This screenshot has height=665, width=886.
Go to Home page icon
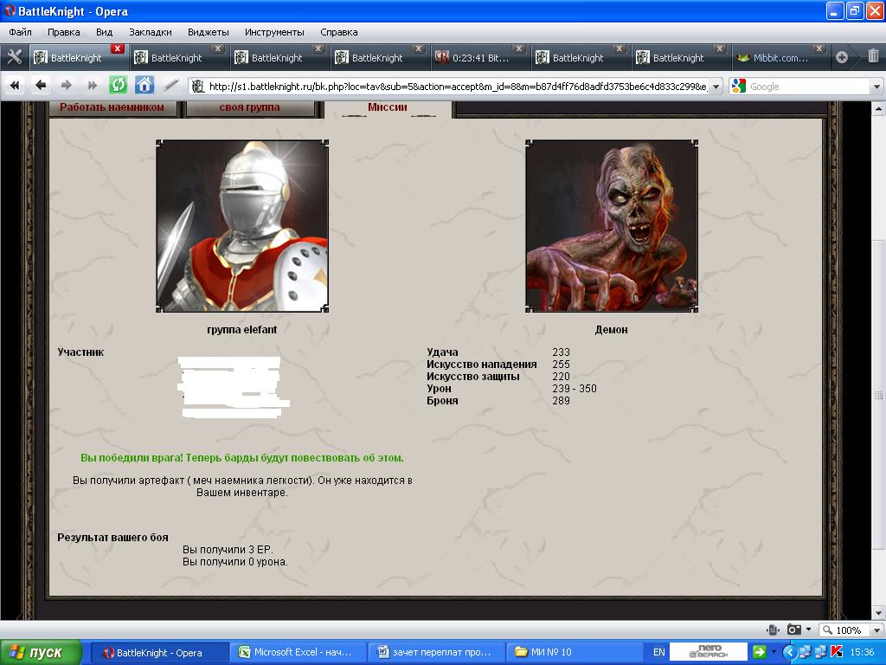[144, 86]
